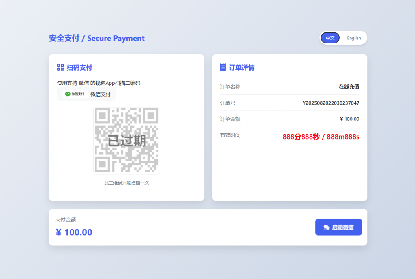The width and height of the screenshot is (415, 279).
Task: Switch the language to English
Action: 353,38
